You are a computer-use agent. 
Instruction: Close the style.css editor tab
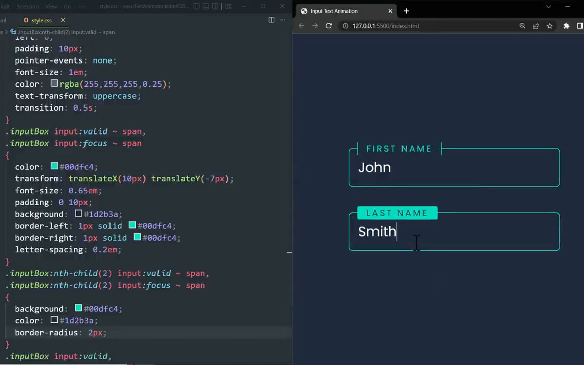click(63, 20)
